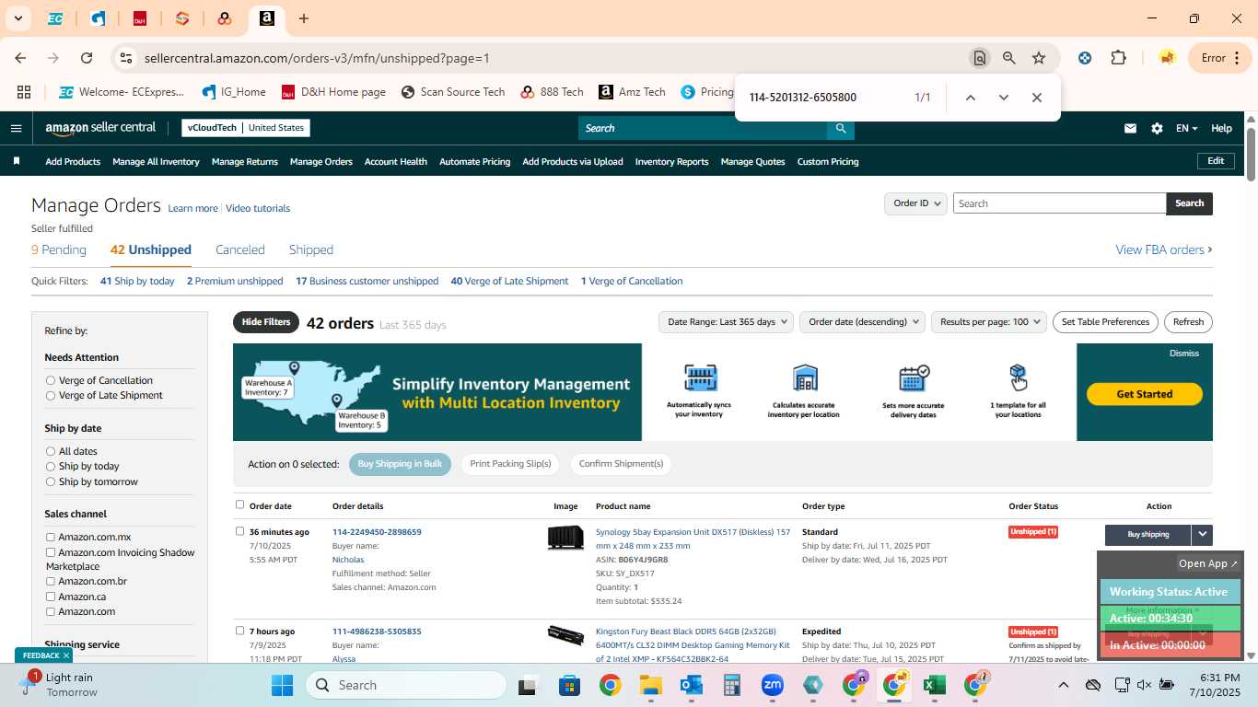The width and height of the screenshot is (1258, 707).
Task: Open Outlook from the taskbar
Action: pyautogui.click(x=692, y=685)
